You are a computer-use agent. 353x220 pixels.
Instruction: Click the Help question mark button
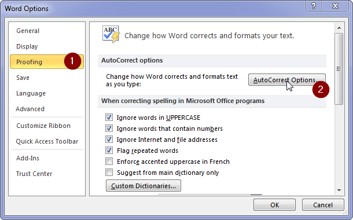[x=314, y=6]
